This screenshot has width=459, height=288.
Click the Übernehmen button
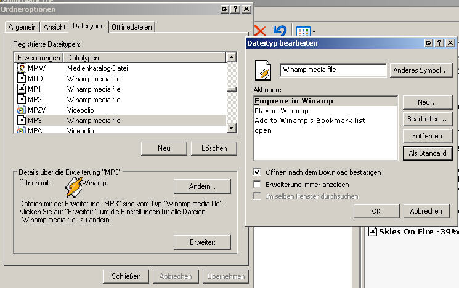click(x=225, y=276)
